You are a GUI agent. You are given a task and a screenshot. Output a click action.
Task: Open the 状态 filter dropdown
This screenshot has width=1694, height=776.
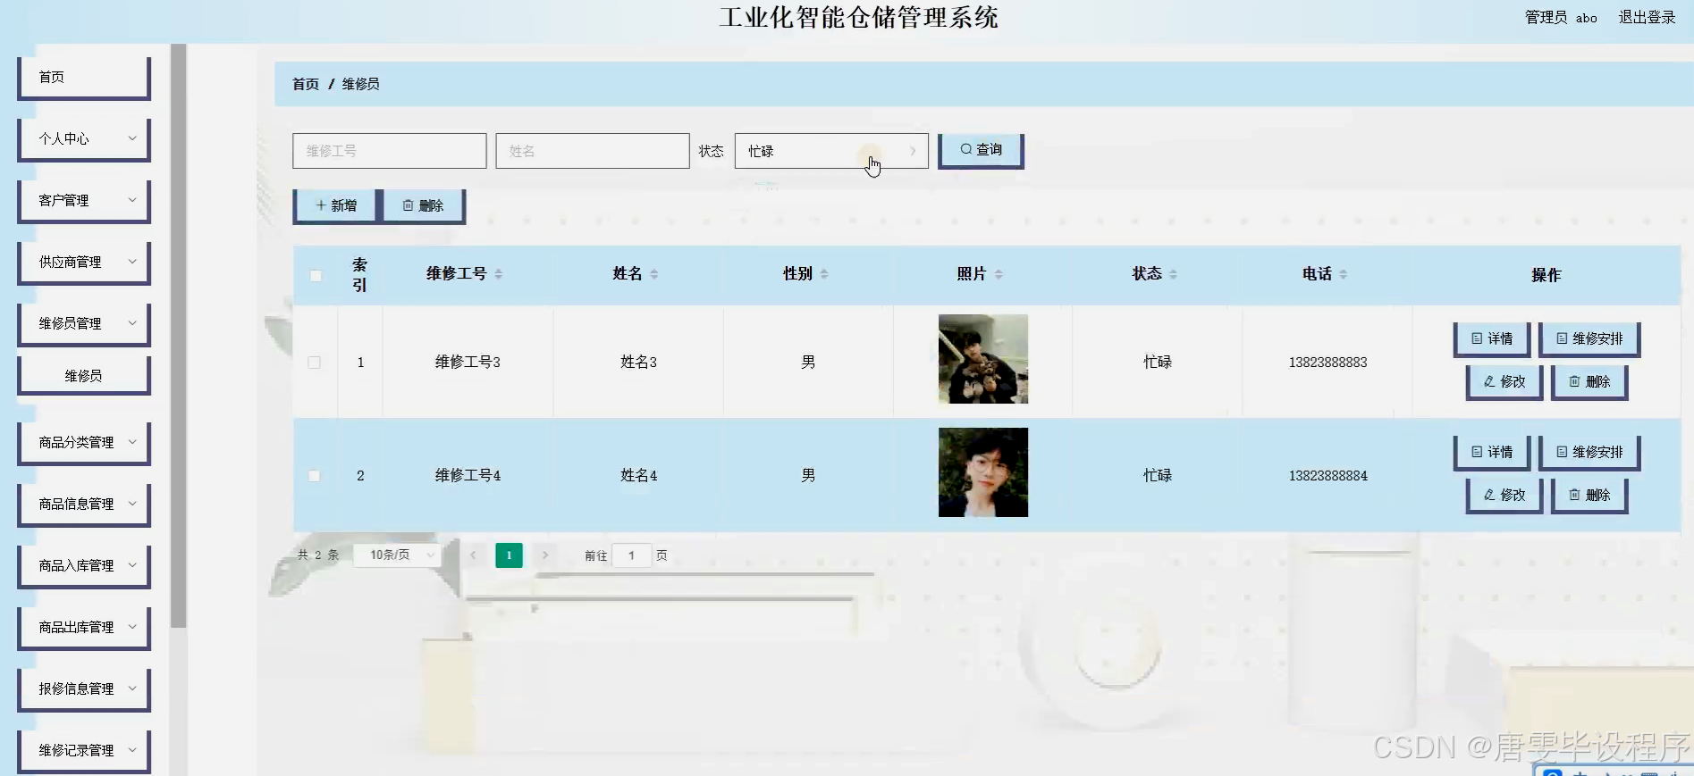click(x=831, y=151)
